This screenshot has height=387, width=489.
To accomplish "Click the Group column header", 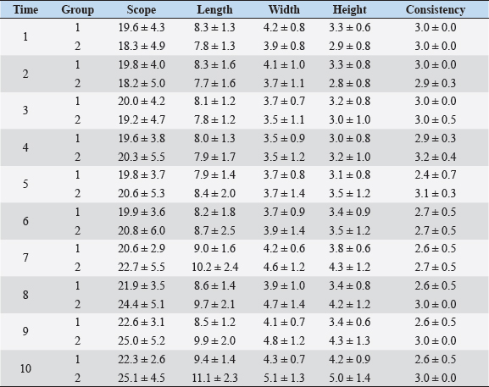I will pos(77,9).
